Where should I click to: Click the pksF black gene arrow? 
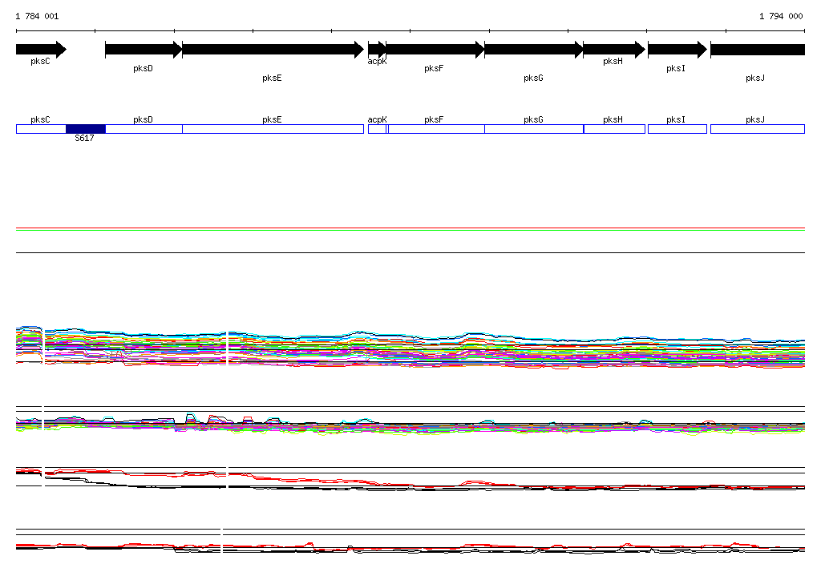point(435,50)
